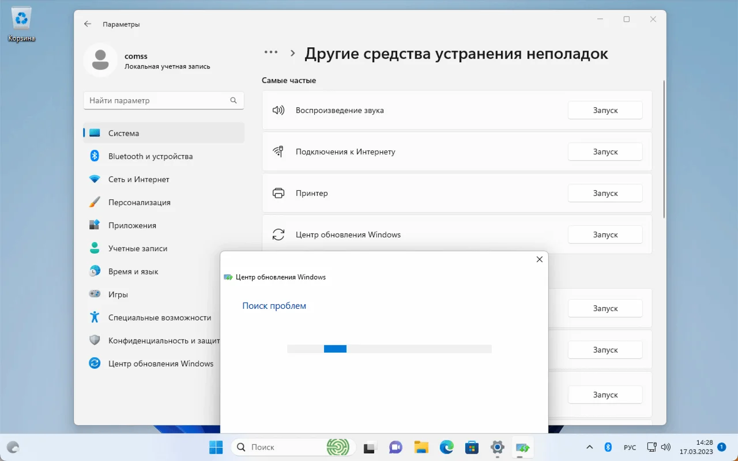
Task: Open Сеть и Интернет in sidebar
Action: coord(138,179)
